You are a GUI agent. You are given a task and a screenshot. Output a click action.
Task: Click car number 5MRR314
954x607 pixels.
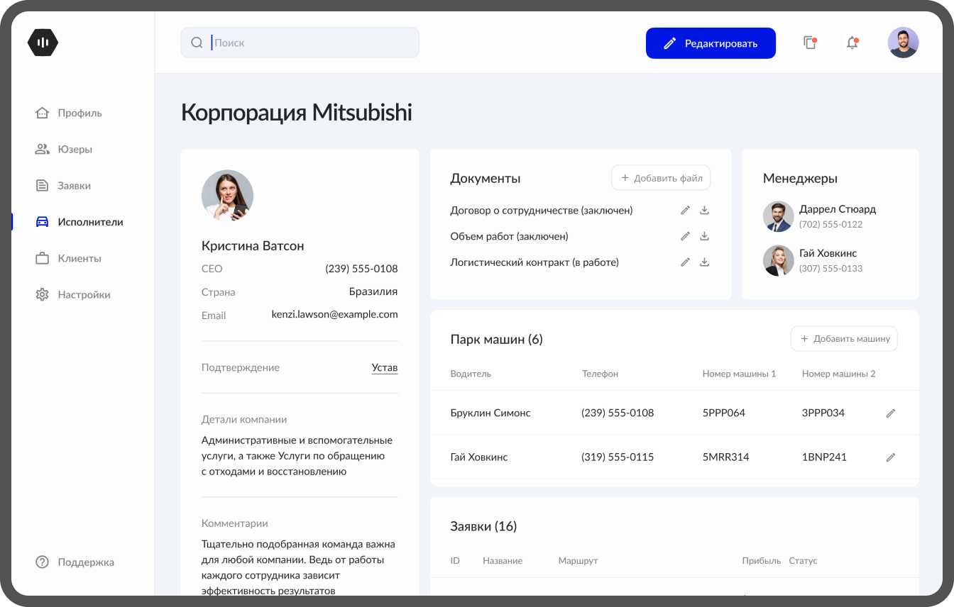click(726, 457)
